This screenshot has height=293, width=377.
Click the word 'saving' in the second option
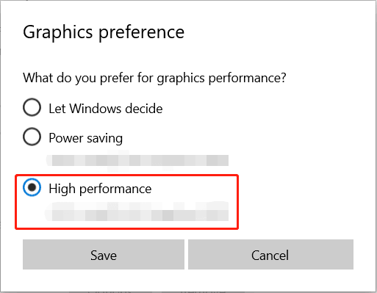[x=104, y=139]
